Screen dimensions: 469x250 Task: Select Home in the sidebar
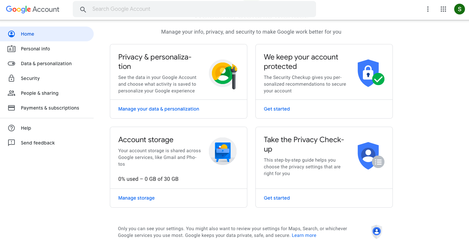pos(28,34)
